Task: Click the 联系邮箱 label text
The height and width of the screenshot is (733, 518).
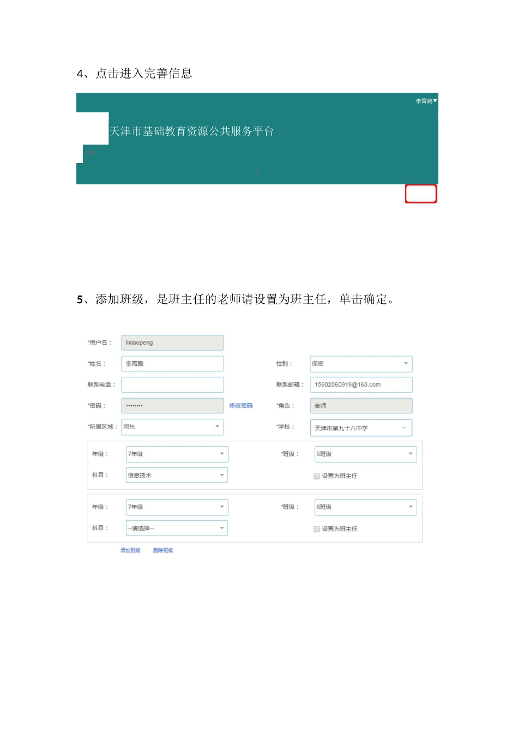Action: [290, 384]
